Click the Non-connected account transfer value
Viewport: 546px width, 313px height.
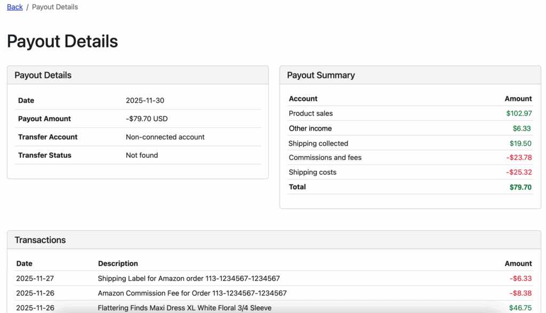(x=165, y=137)
